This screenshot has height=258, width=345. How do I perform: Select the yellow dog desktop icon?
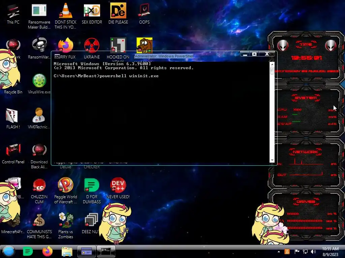[144, 45]
